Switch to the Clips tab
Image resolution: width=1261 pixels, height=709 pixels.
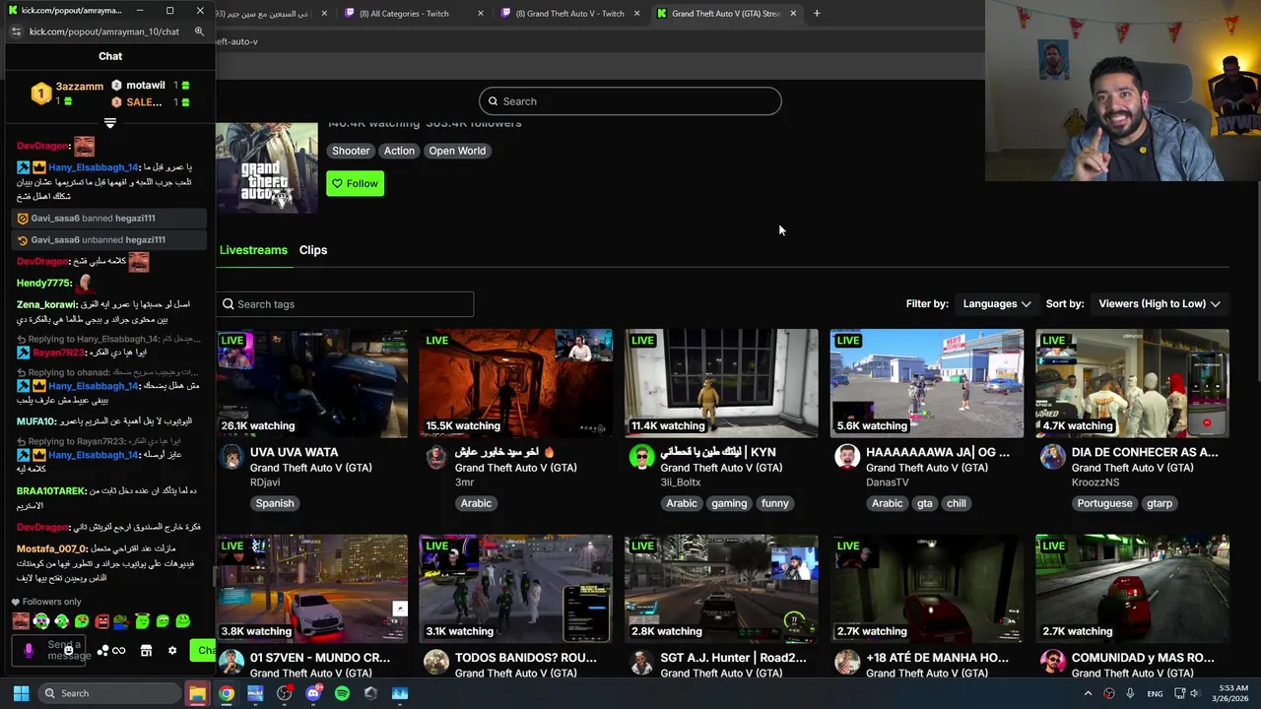(x=313, y=250)
